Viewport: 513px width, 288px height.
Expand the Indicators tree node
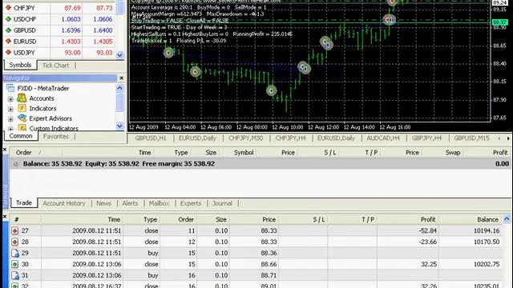click(x=10, y=109)
